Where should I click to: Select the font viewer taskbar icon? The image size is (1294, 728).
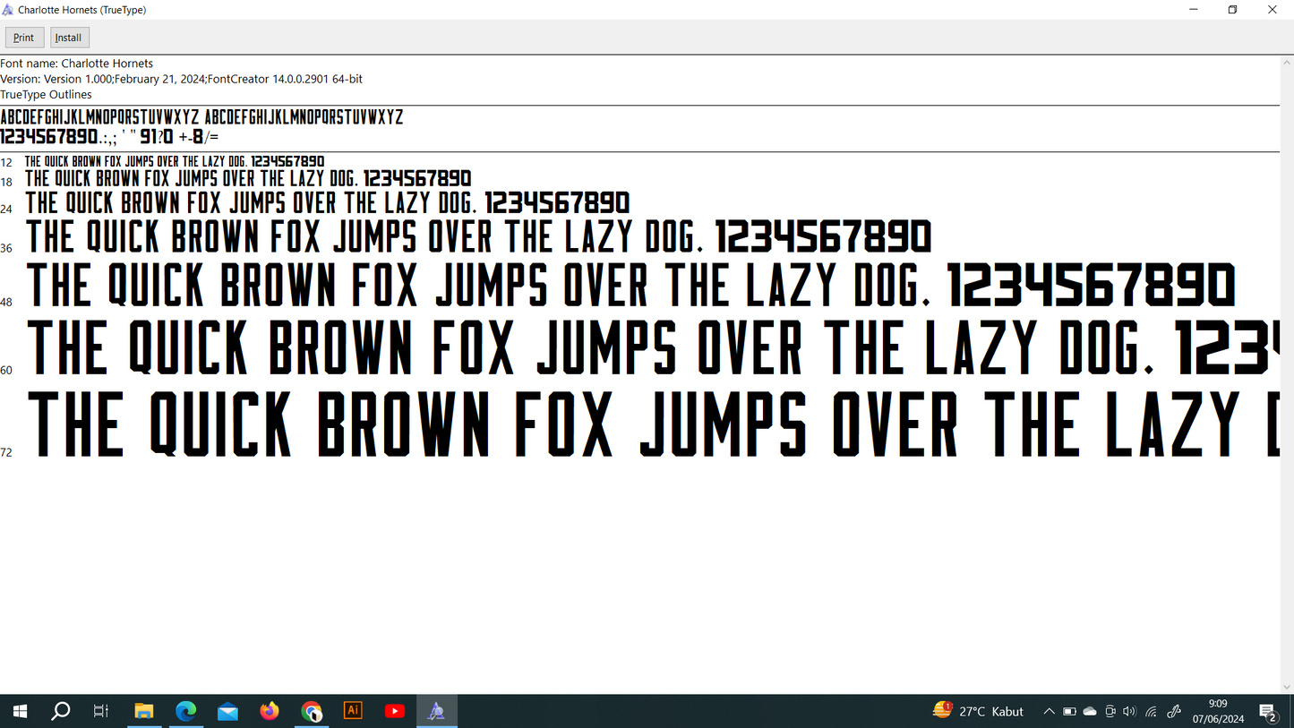[x=436, y=711]
